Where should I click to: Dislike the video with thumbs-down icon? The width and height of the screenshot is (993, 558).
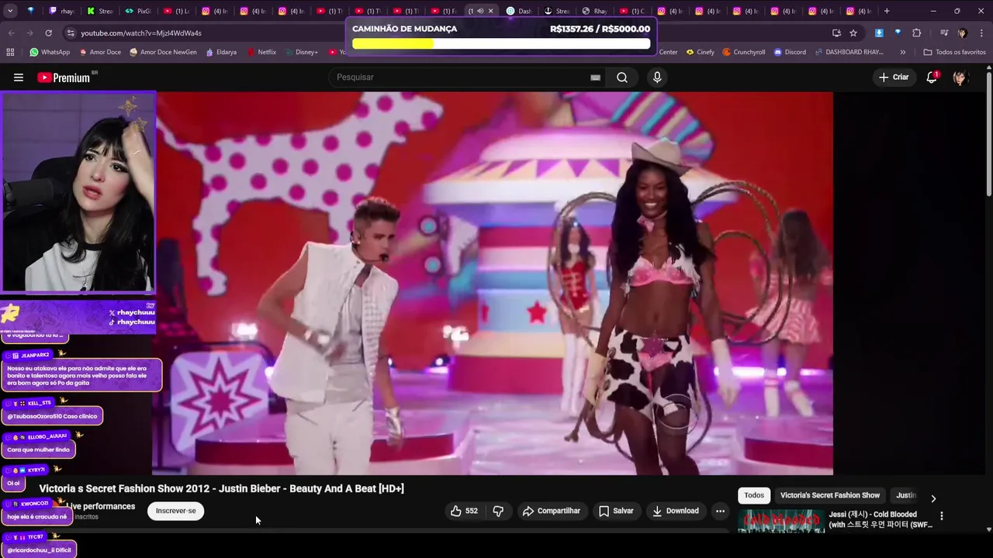498,511
